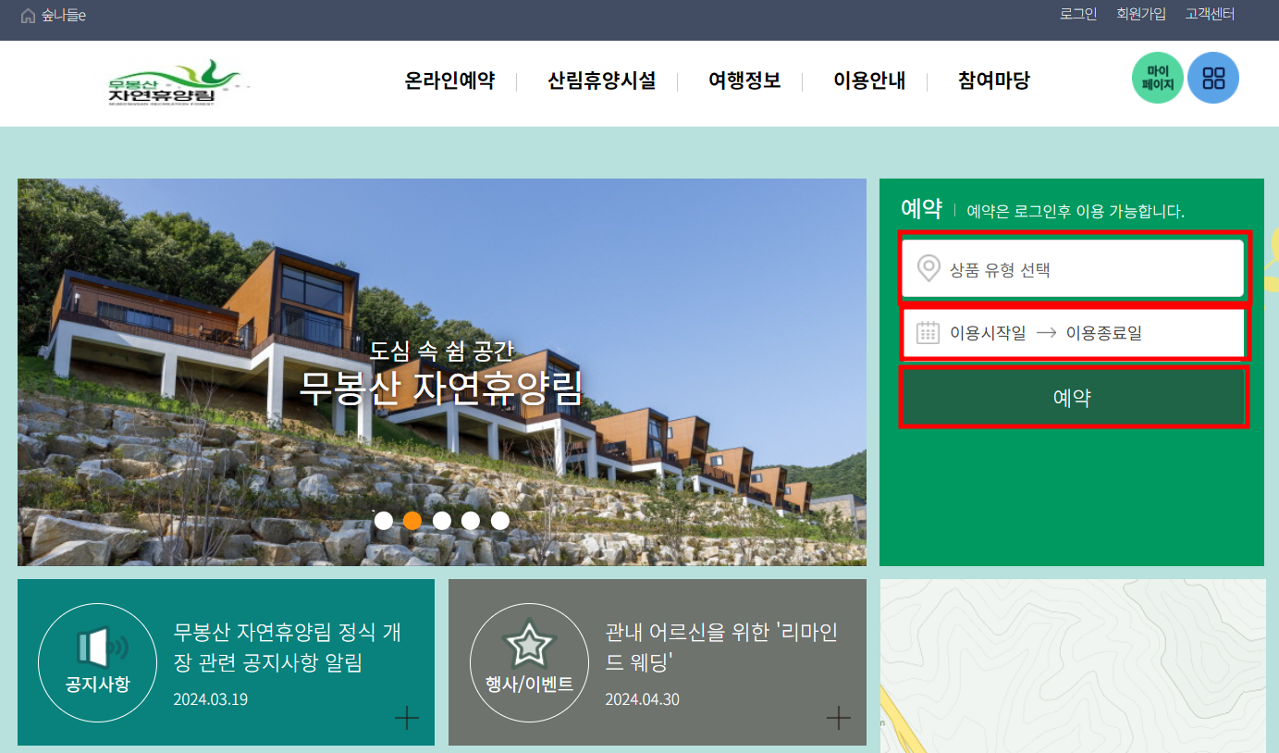Viewport: 1279px width, 753px height.
Task: Click the 회원가입 link
Action: [x=1141, y=14]
